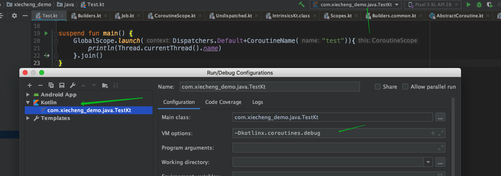
Task: Click the expand icon inside Program arguments field
Action: point(441,148)
